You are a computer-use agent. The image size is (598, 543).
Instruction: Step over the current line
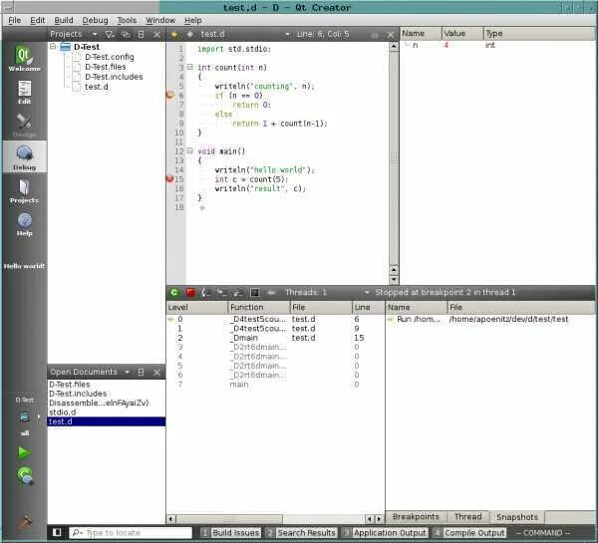(x=206, y=293)
